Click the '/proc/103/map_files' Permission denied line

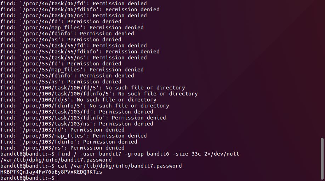[x=73, y=136]
